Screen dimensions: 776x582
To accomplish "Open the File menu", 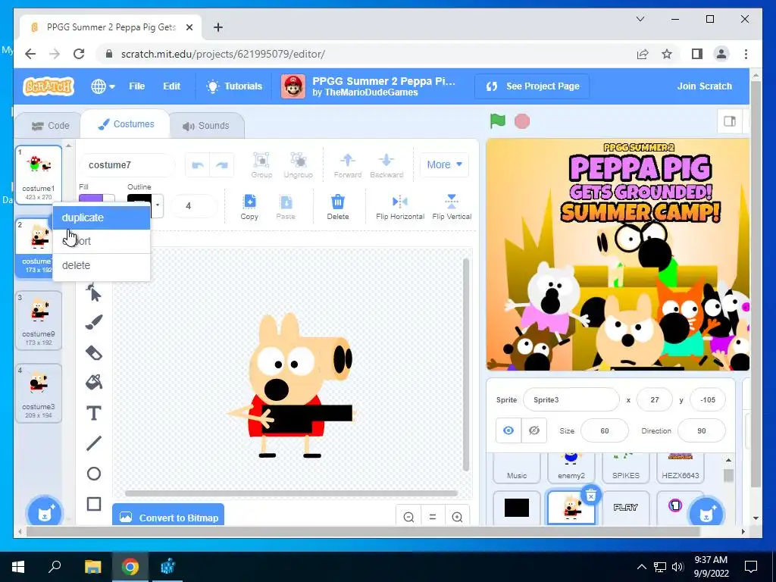I will 136,86.
